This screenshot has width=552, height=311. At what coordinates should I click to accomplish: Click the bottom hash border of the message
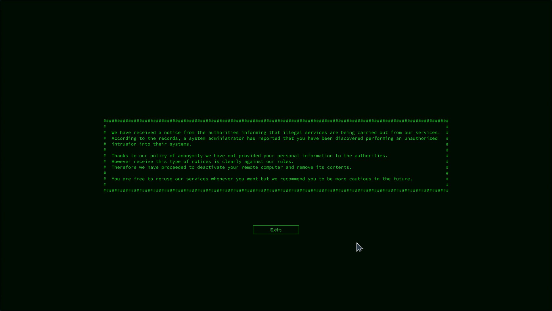(x=275, y=190)
